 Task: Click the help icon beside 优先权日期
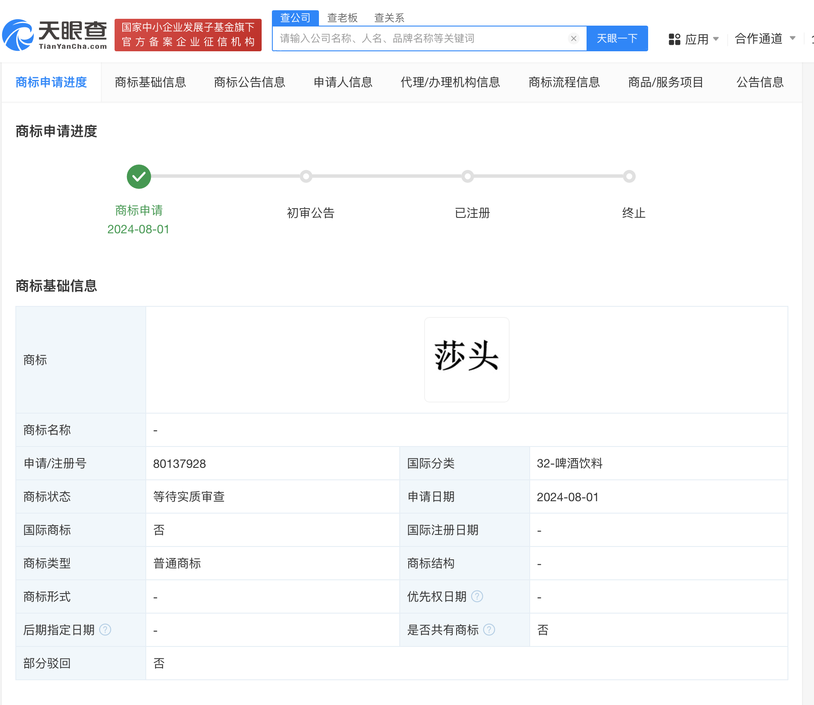pos(478,596)
